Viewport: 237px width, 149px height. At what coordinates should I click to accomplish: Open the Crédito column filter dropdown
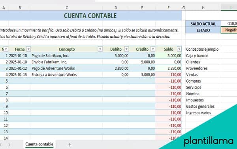(153, 49)
